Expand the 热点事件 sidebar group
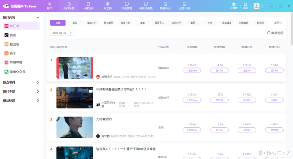The image size is (293, 159). click(38, 82)
